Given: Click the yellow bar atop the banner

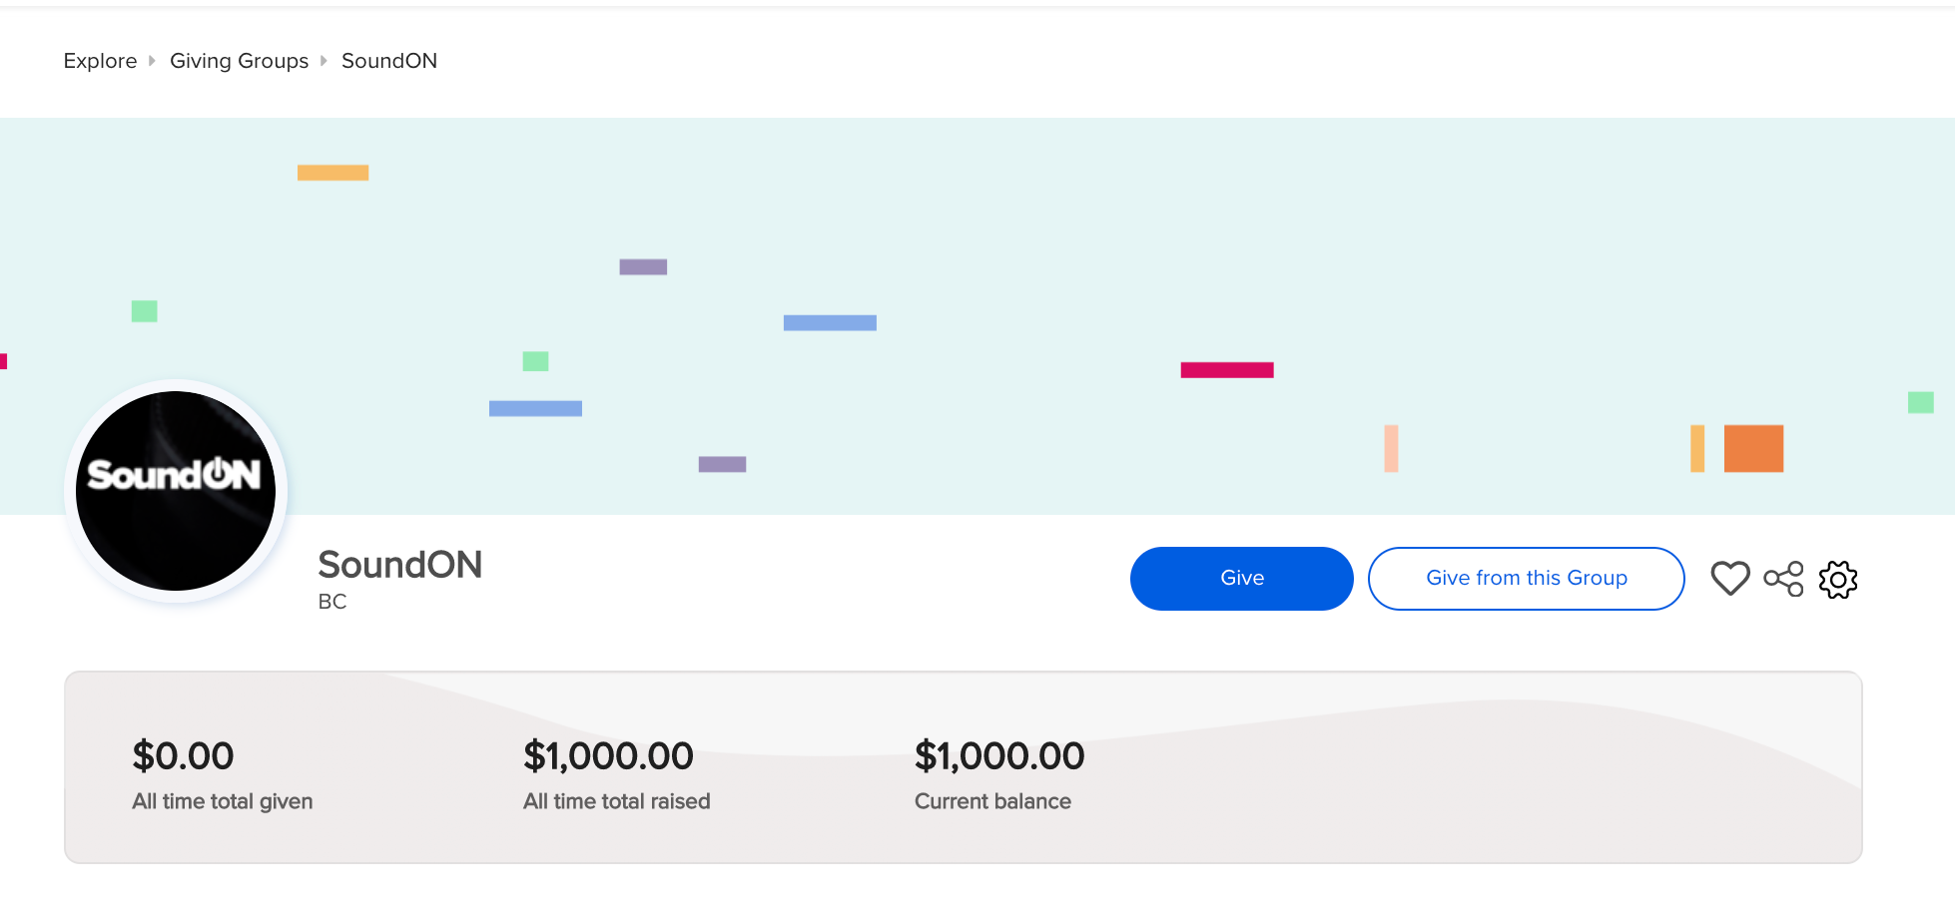Looking at the screenshot, I should tap(332, 173).
